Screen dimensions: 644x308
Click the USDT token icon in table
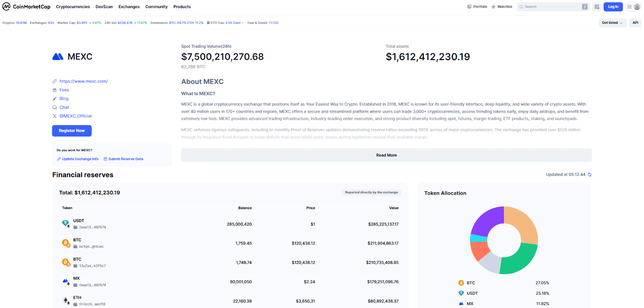pyautogui.click(x=66, y=224)
